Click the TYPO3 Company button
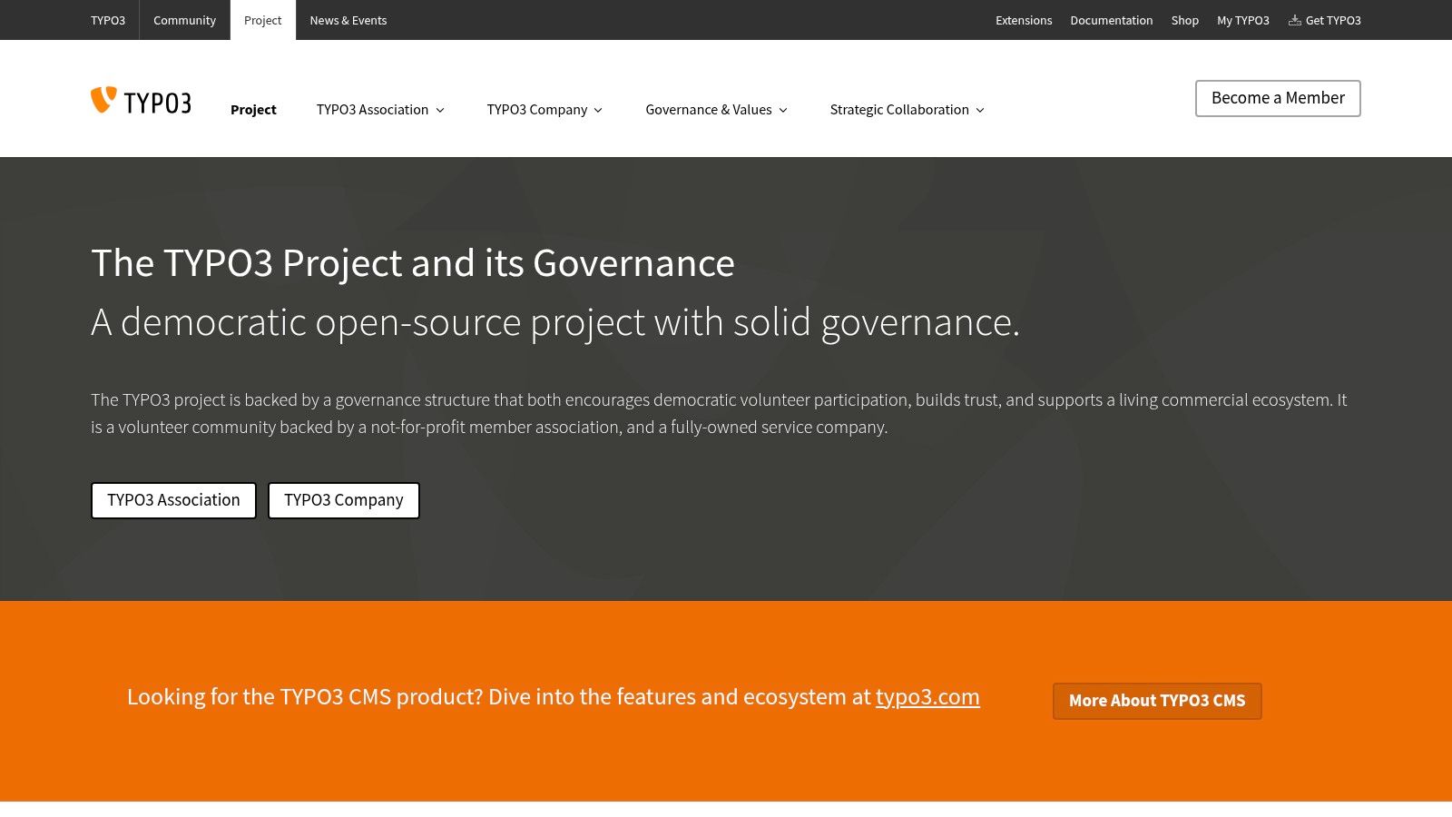Screen dimensions: 1452x817 click(343, 500)
